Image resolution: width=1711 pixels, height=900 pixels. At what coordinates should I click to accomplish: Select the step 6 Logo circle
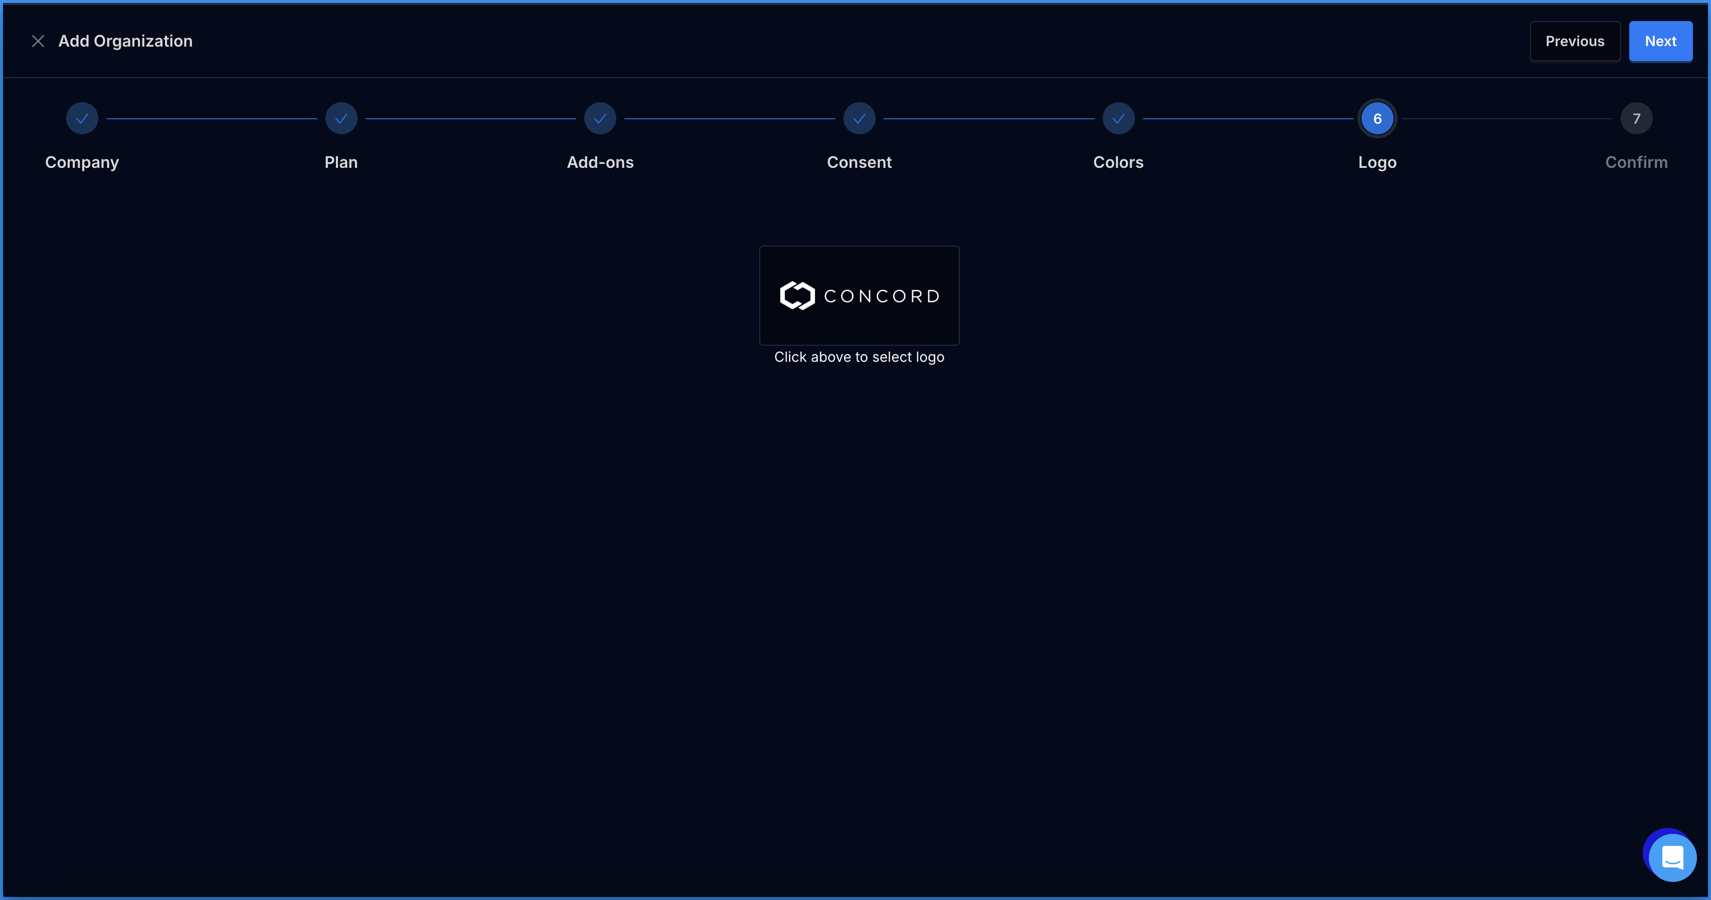[1378, 119]
